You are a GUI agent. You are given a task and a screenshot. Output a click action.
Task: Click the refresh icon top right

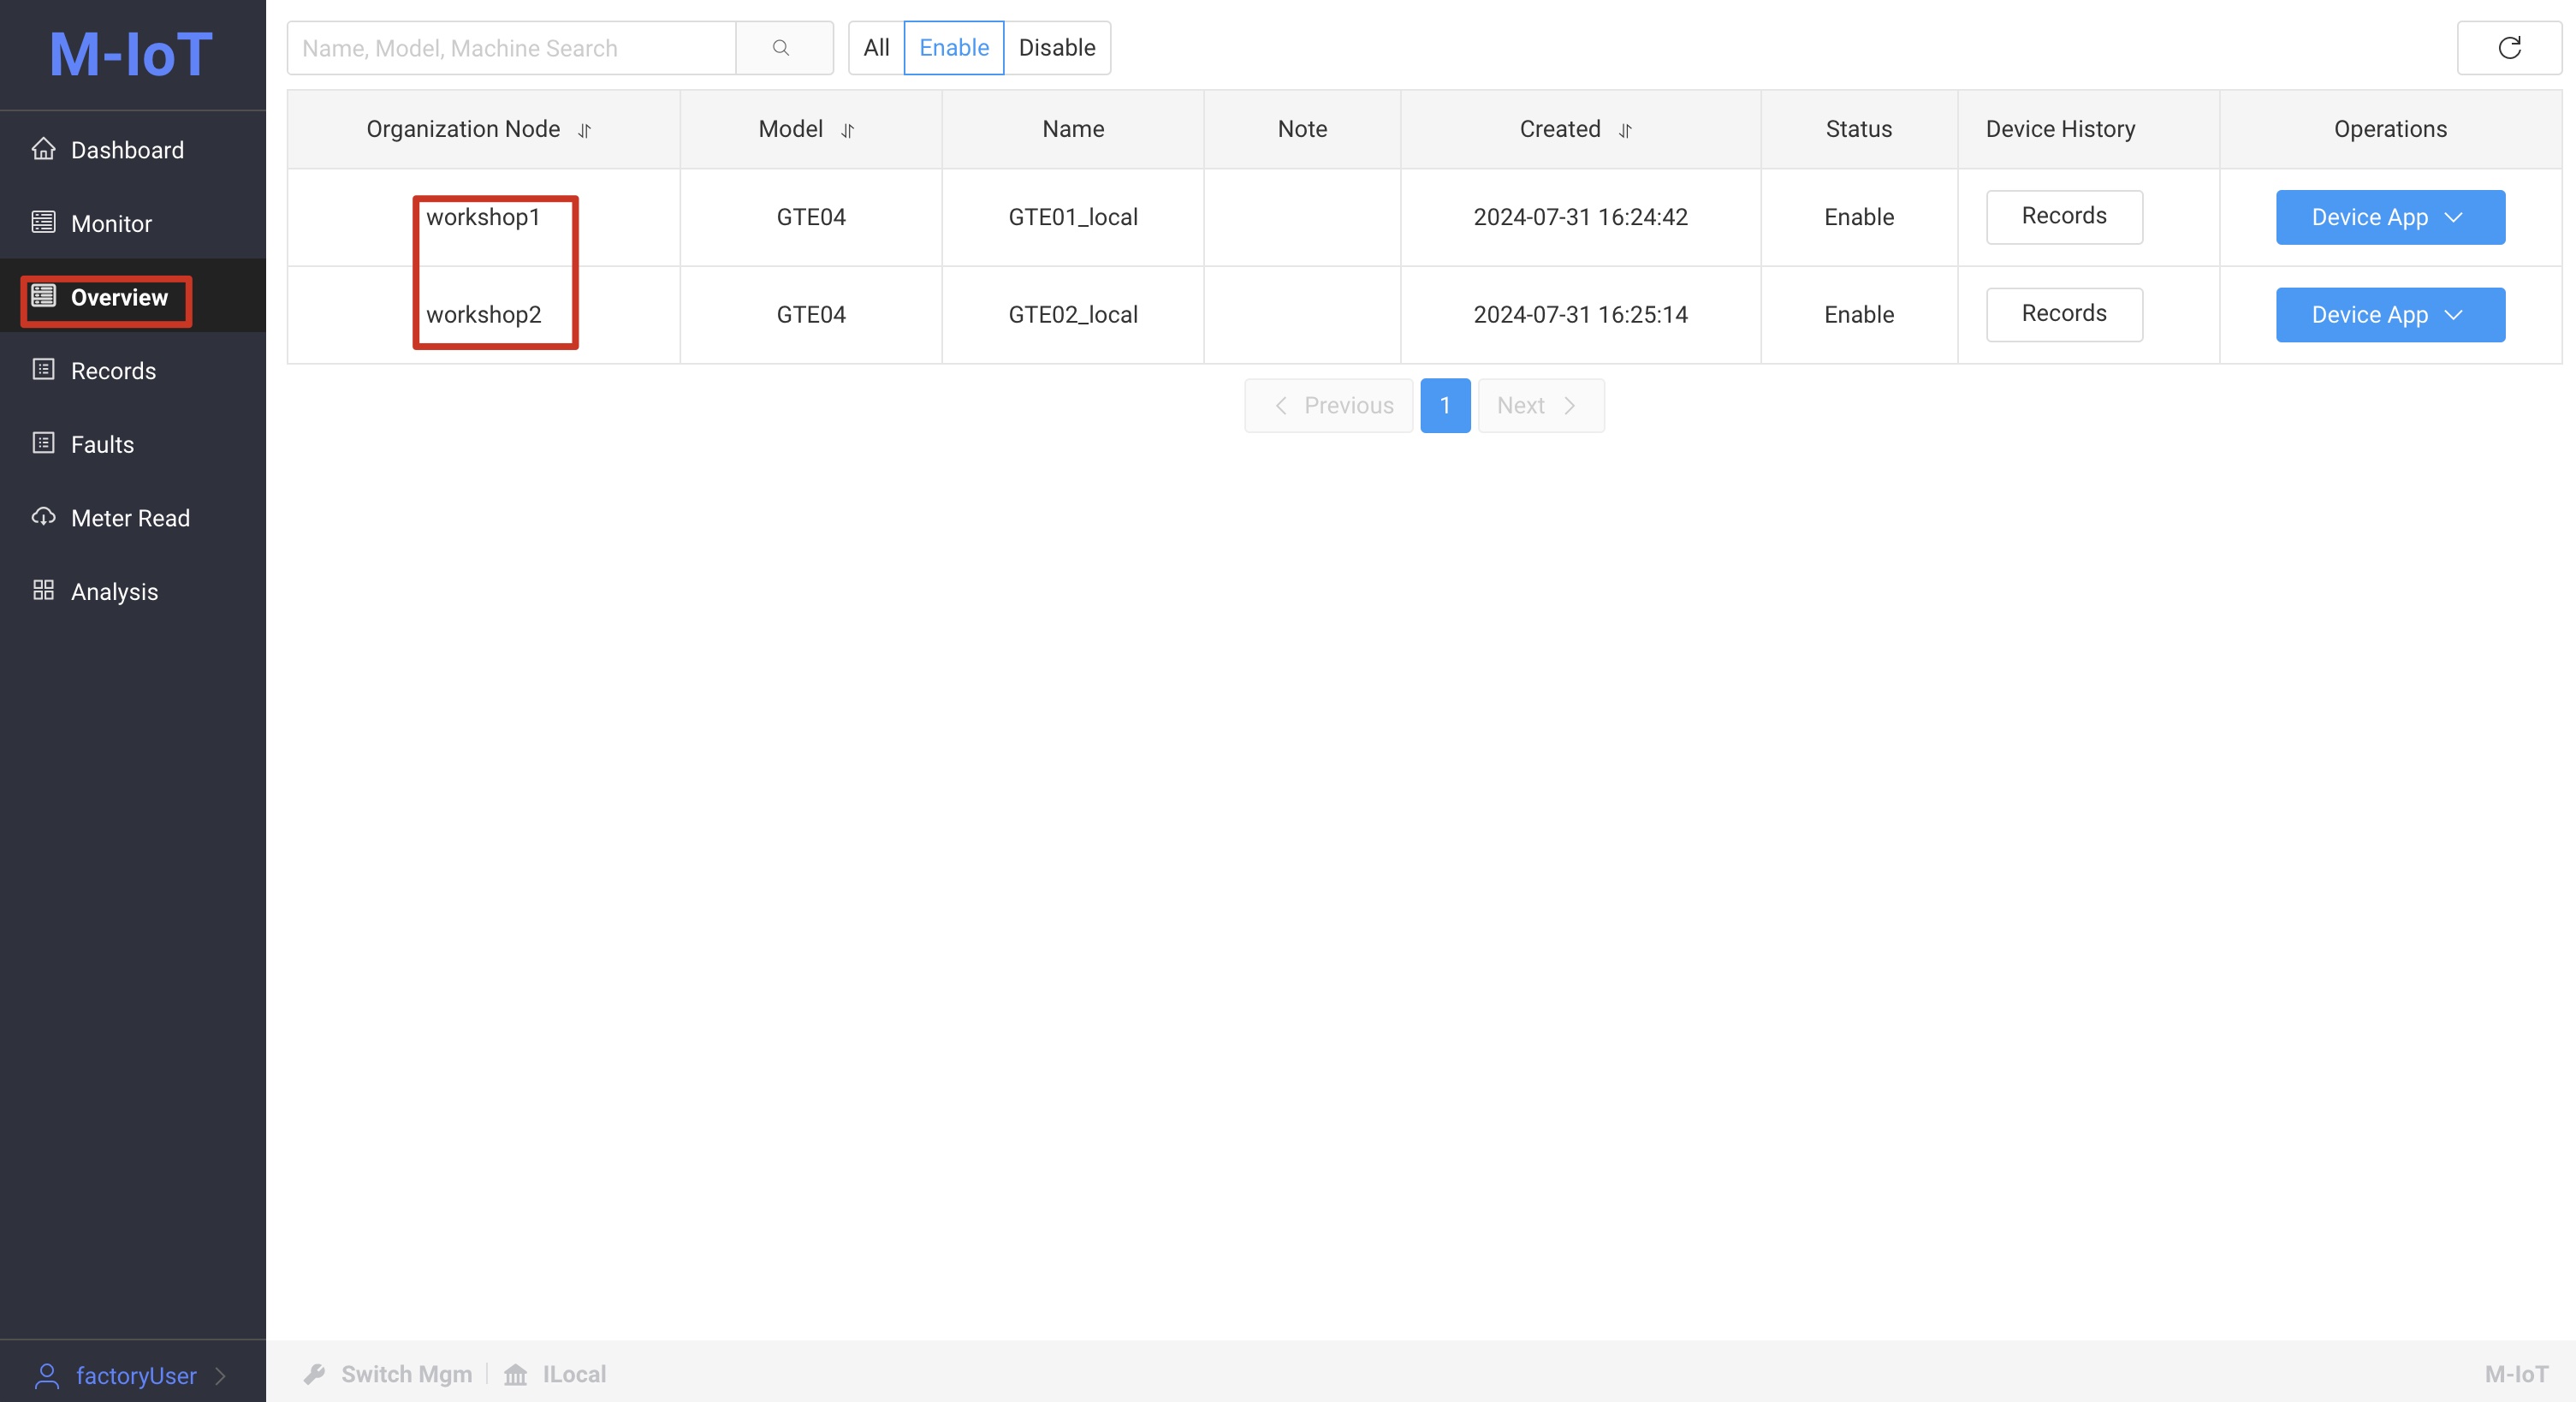[2510, 48]
